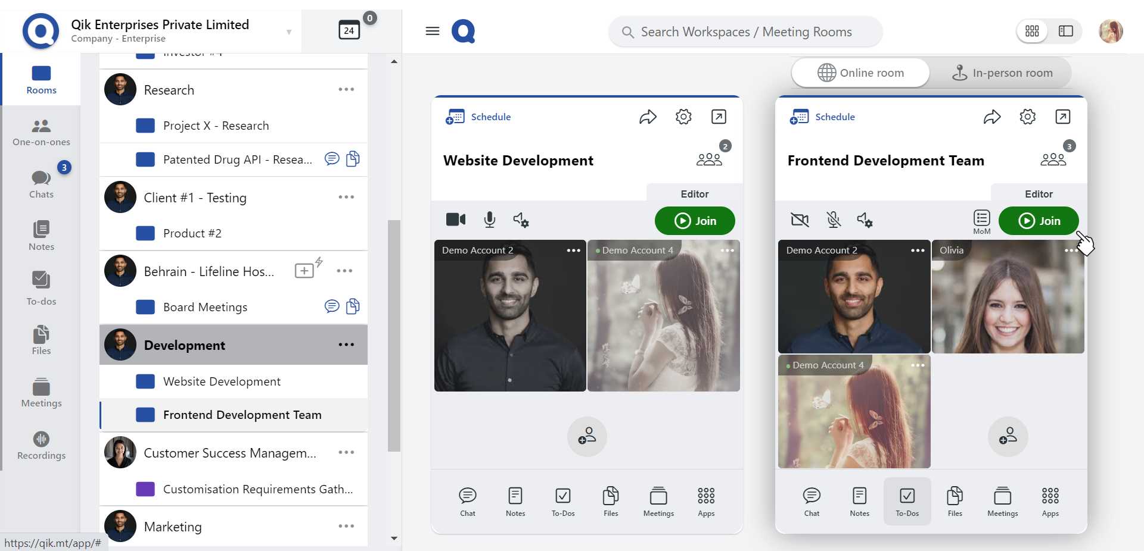
Task: Select the Online room tab
Action: [860, 73]
